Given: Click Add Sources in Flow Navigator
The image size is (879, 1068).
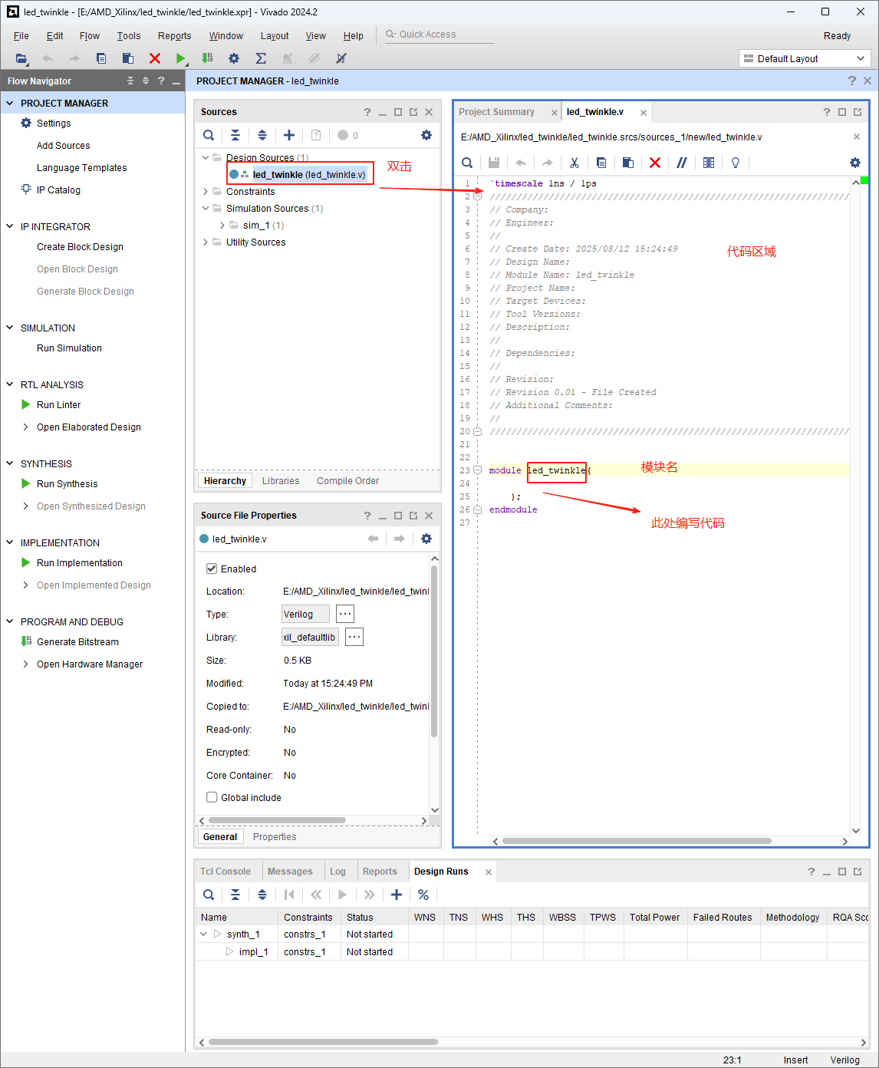Looking at the screenshot, I should pos(63,146).
